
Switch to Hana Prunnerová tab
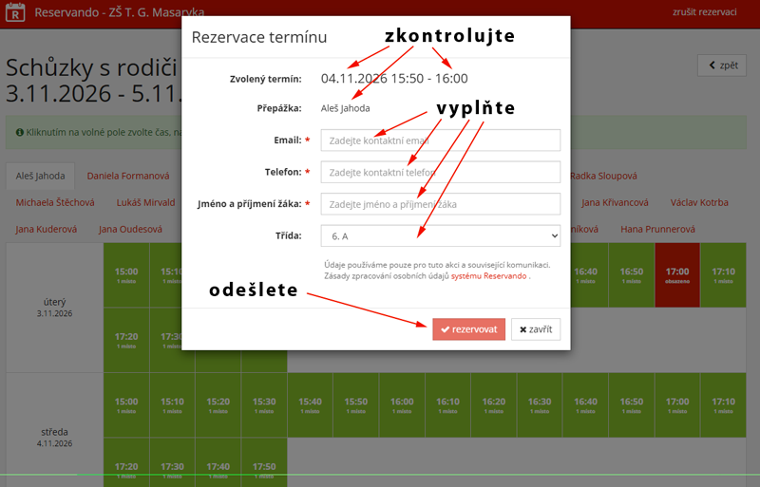click(x=657, y=229)
